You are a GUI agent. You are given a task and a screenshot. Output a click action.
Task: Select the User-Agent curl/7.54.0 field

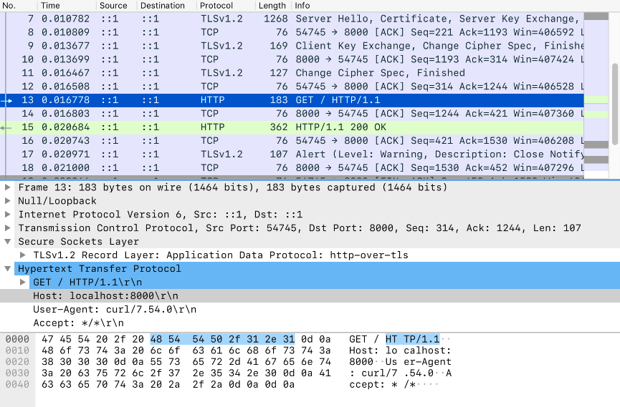pyautogui.click(x=114, y=310)
